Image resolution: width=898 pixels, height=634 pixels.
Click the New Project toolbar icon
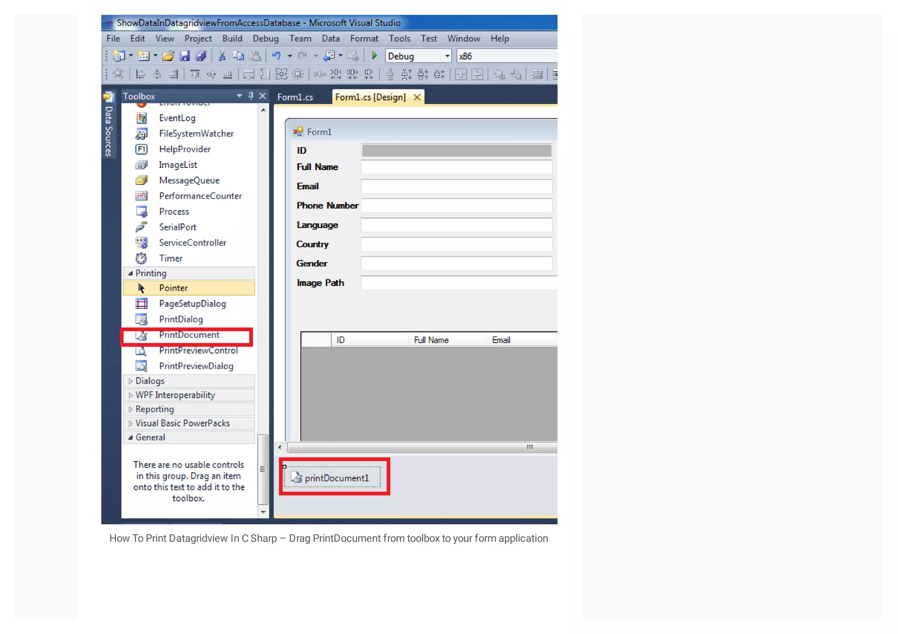[x=119, y=56]
